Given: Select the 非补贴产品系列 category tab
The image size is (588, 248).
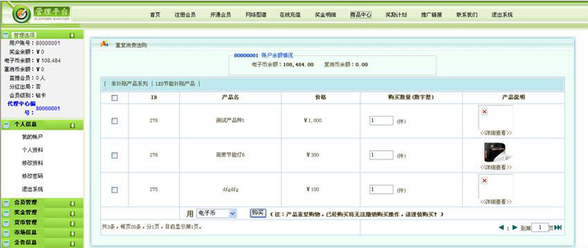Looking at the screenshot, I should click(x=129, y=84).
